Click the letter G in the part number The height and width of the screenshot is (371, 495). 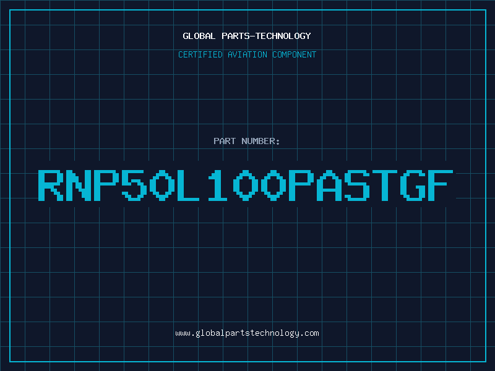point(414,185)
